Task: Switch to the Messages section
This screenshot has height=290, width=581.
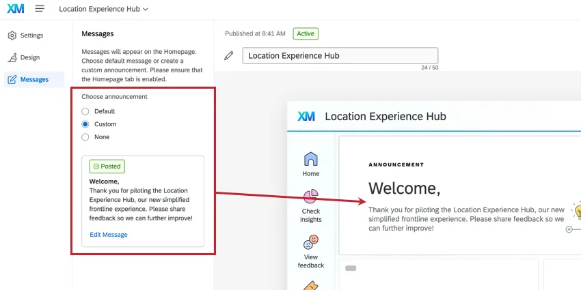Action: coord(34,80)
